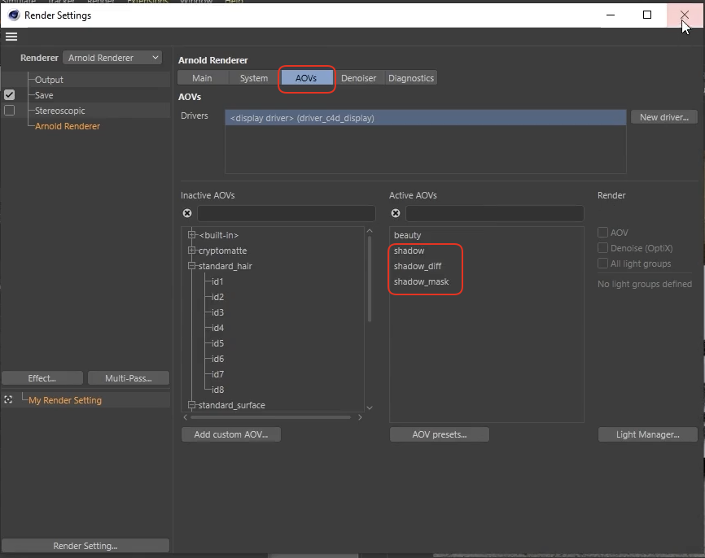Open the Diagnostics tab
The height and width of the screenshot is (558, 705).
click(411, 78)
